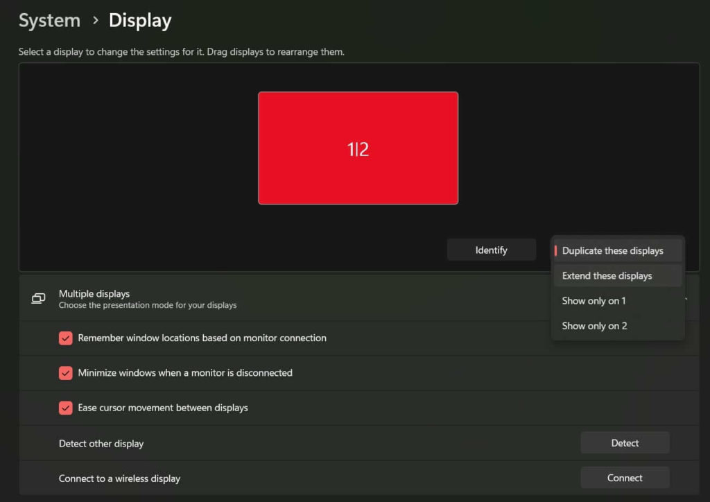
Task: Click the Multiple displays icon
Action: point(38,299)
